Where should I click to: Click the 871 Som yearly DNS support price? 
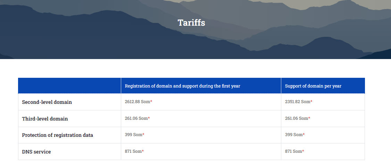tap(293, 151)
